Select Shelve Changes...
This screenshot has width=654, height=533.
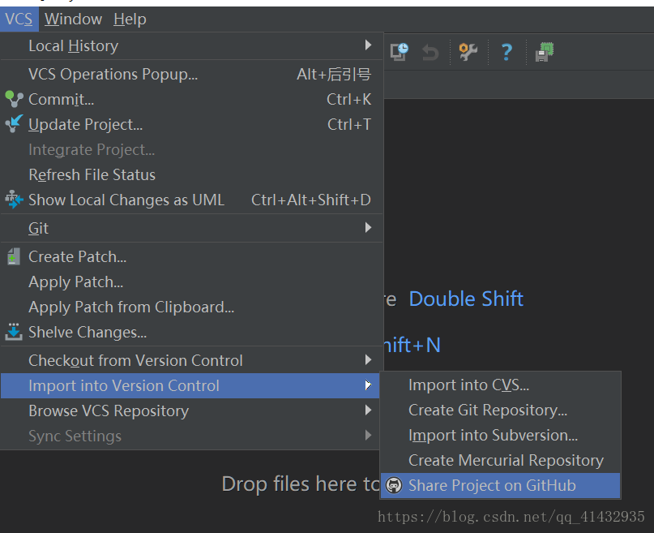click(191, 332)
